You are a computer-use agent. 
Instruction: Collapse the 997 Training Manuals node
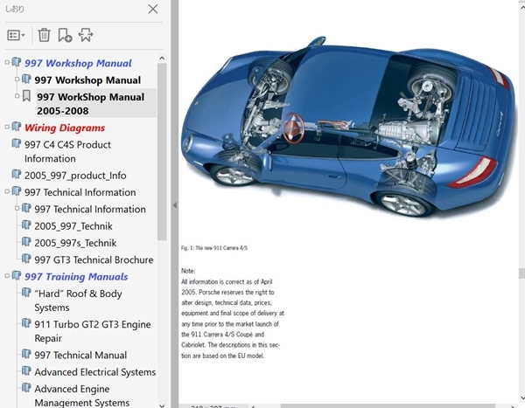tap(7, 275)
